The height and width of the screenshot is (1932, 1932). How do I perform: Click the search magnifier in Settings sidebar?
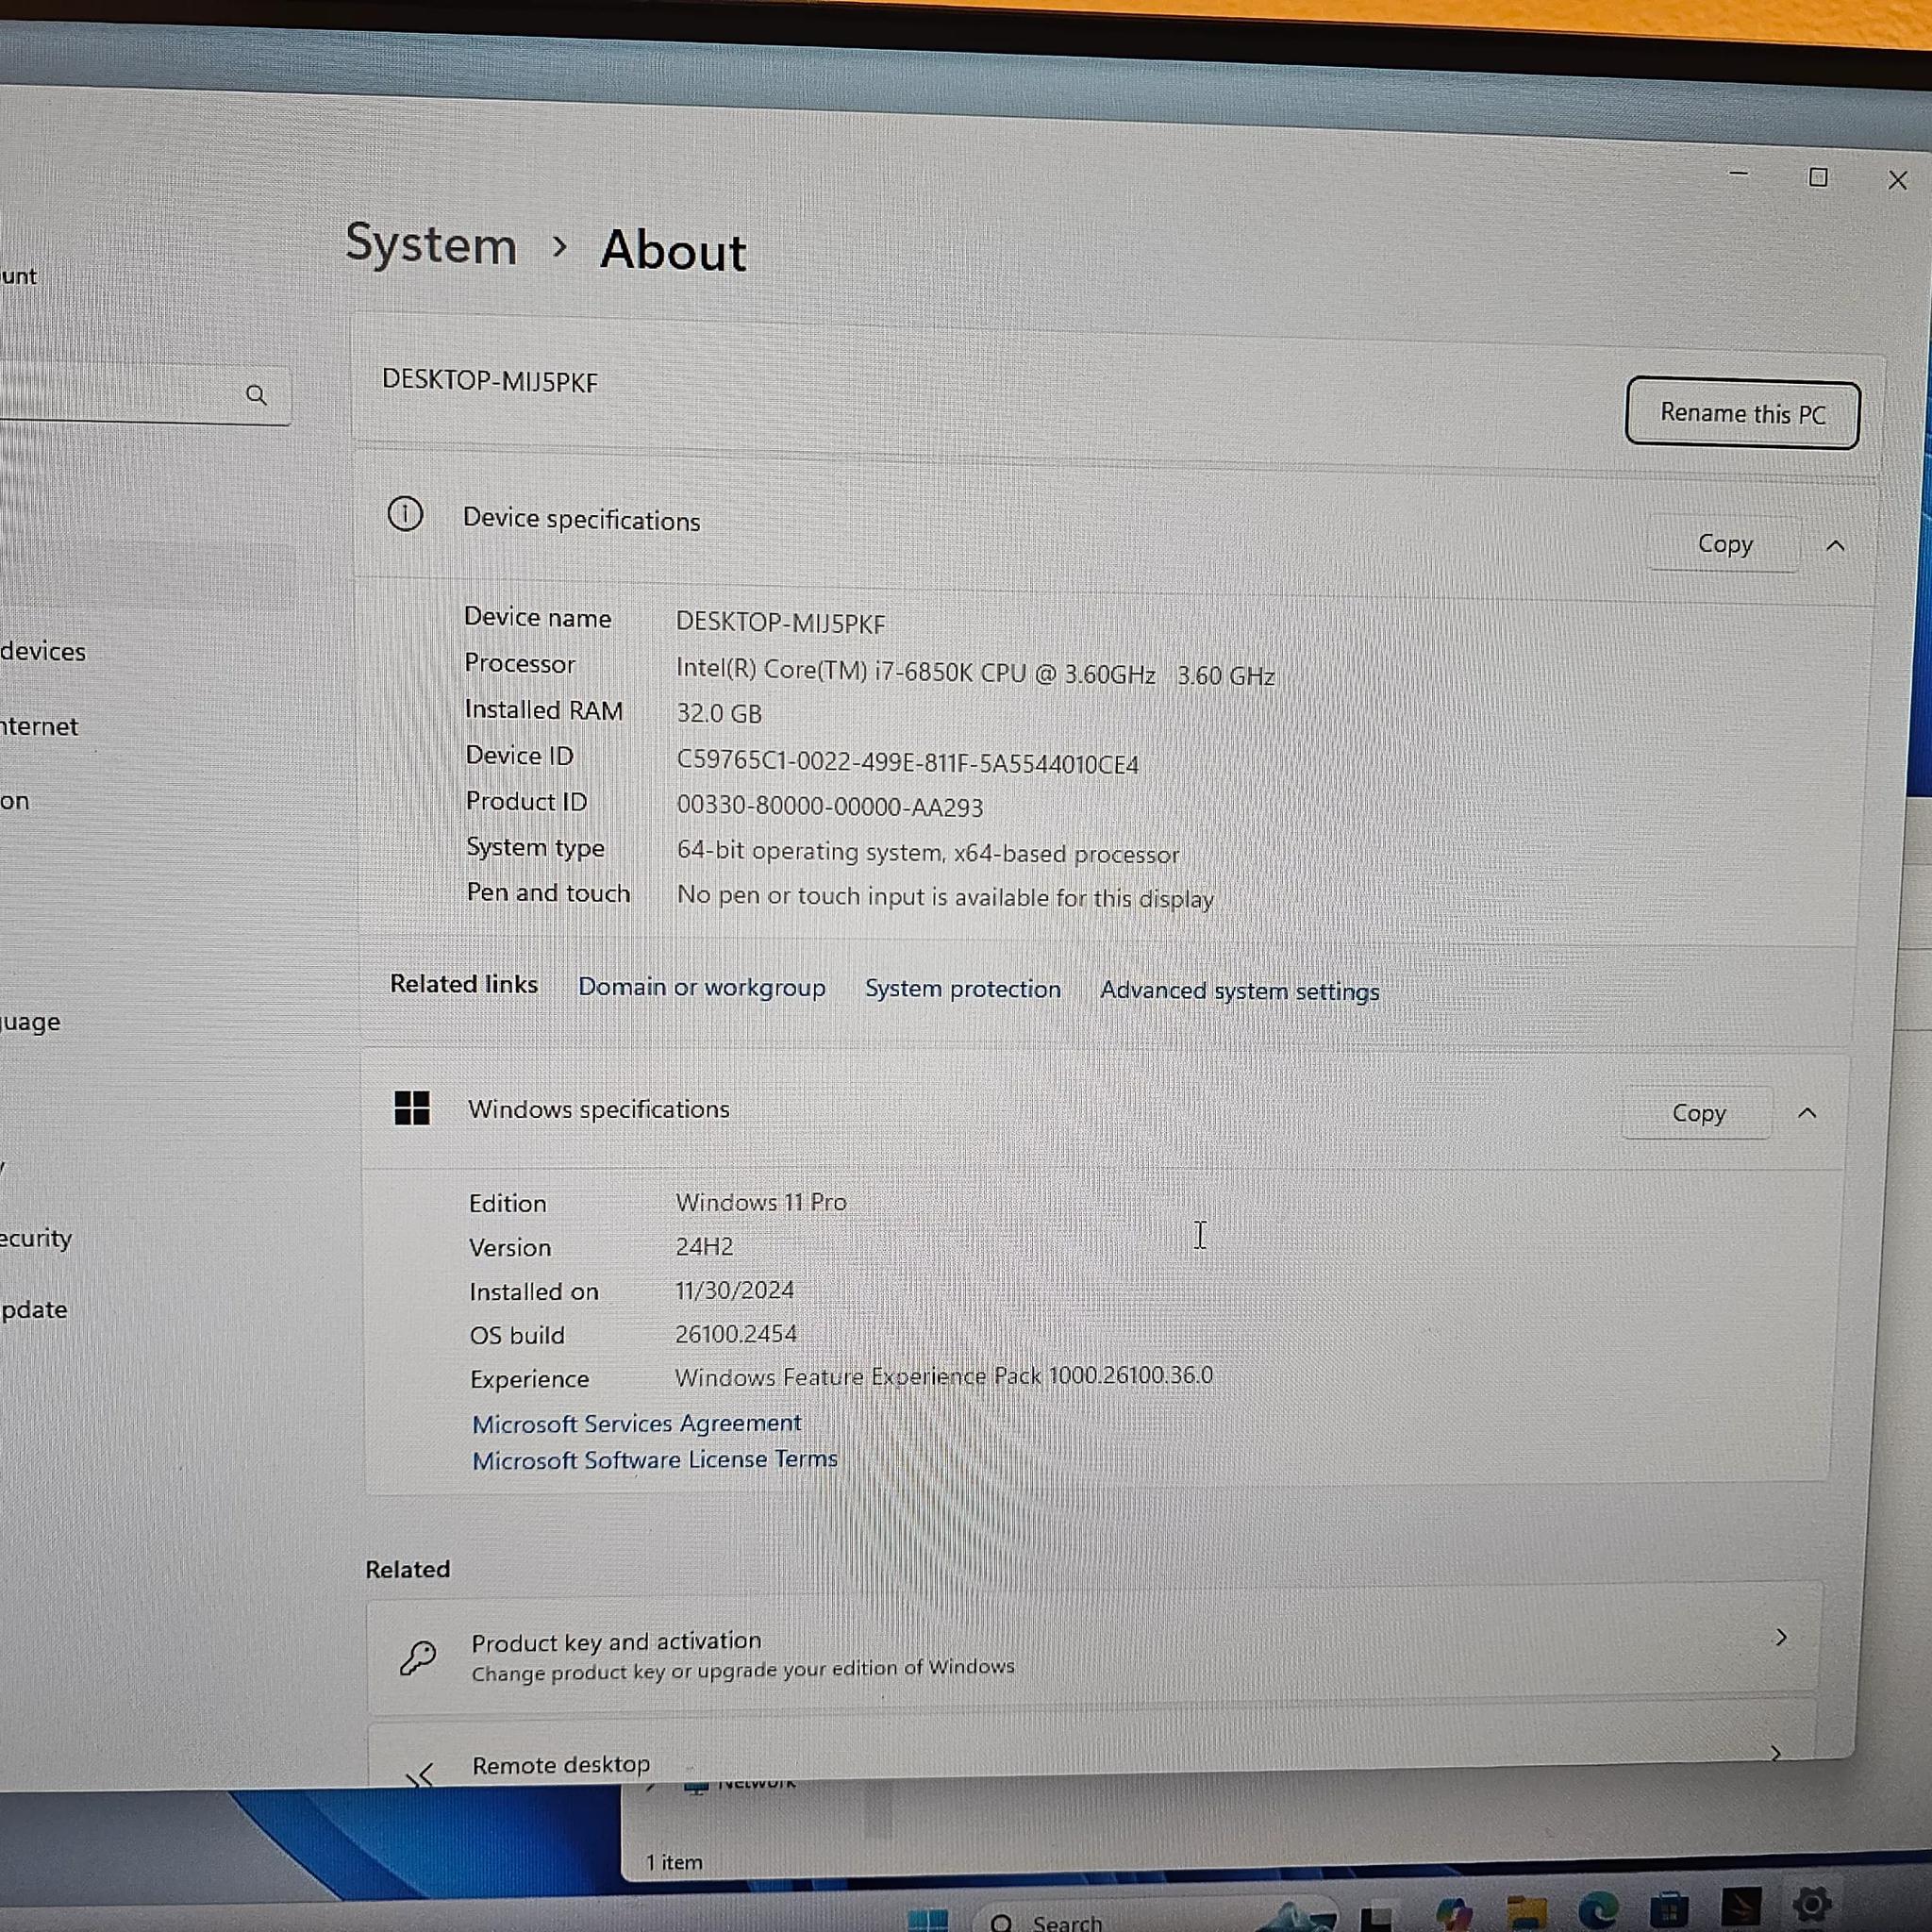256,395
